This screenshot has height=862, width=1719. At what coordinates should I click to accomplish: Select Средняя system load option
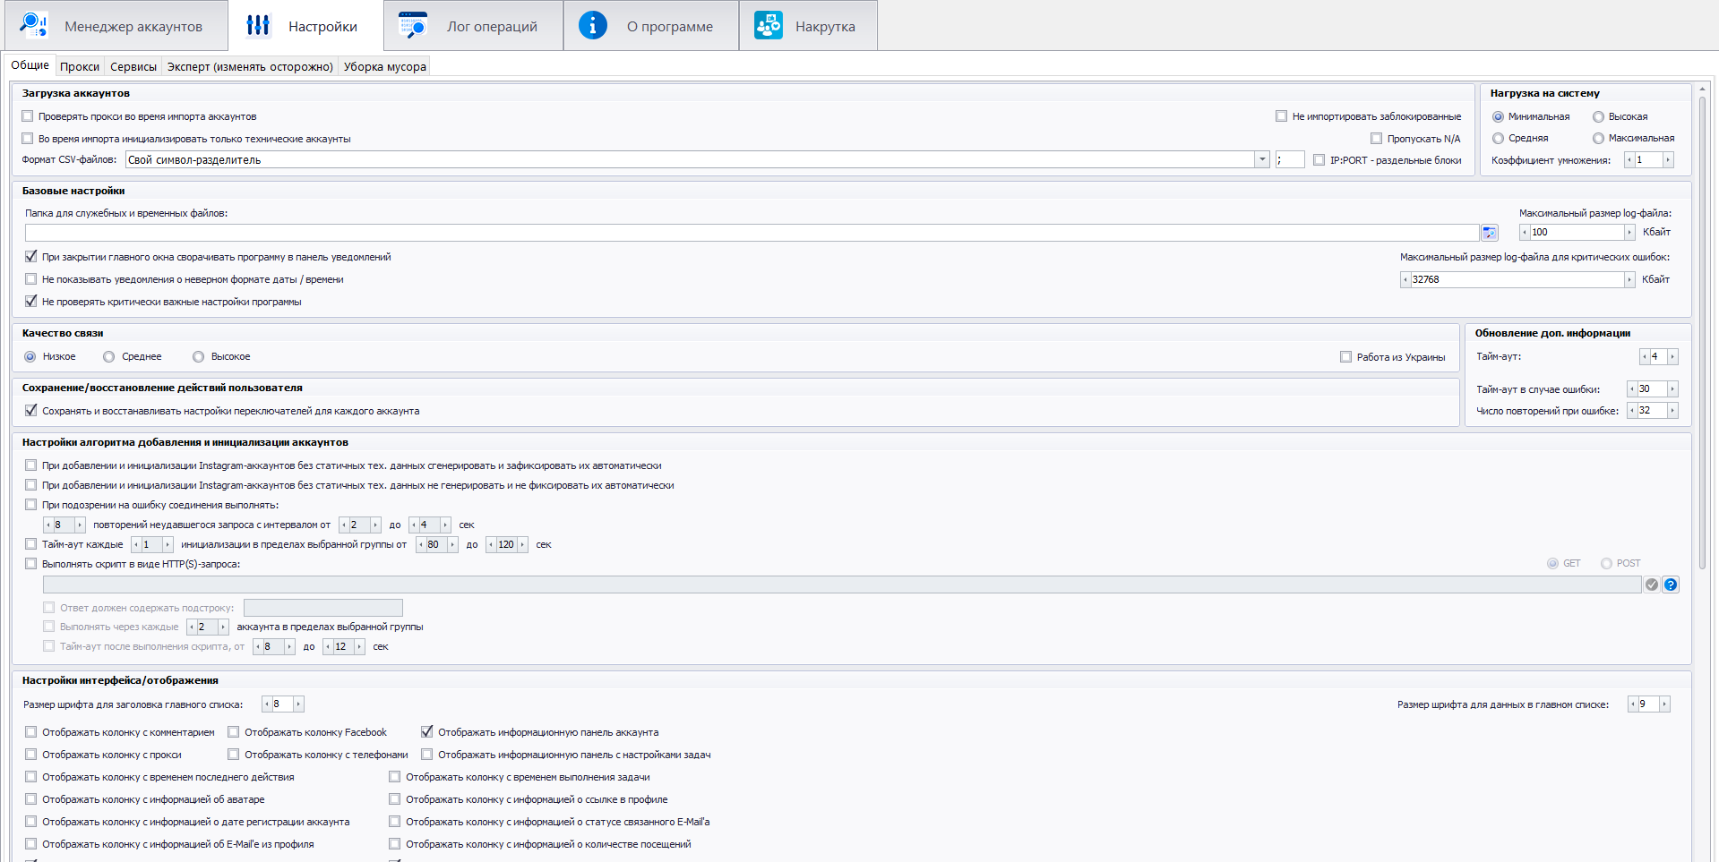(1498, 138)
